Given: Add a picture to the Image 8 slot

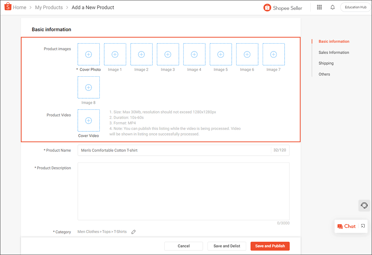Looking at the screenshot, I should coord(89,87).
